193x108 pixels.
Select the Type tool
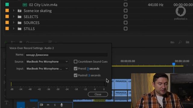[7, 103]
